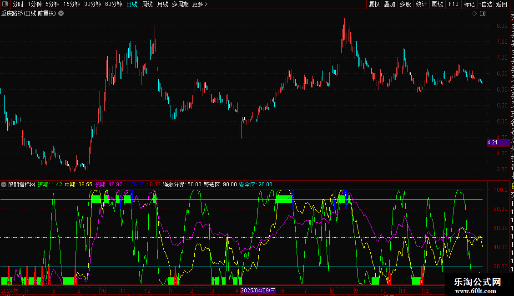
Task: Select the 15分钟 period tab
Action: (71, 4)
